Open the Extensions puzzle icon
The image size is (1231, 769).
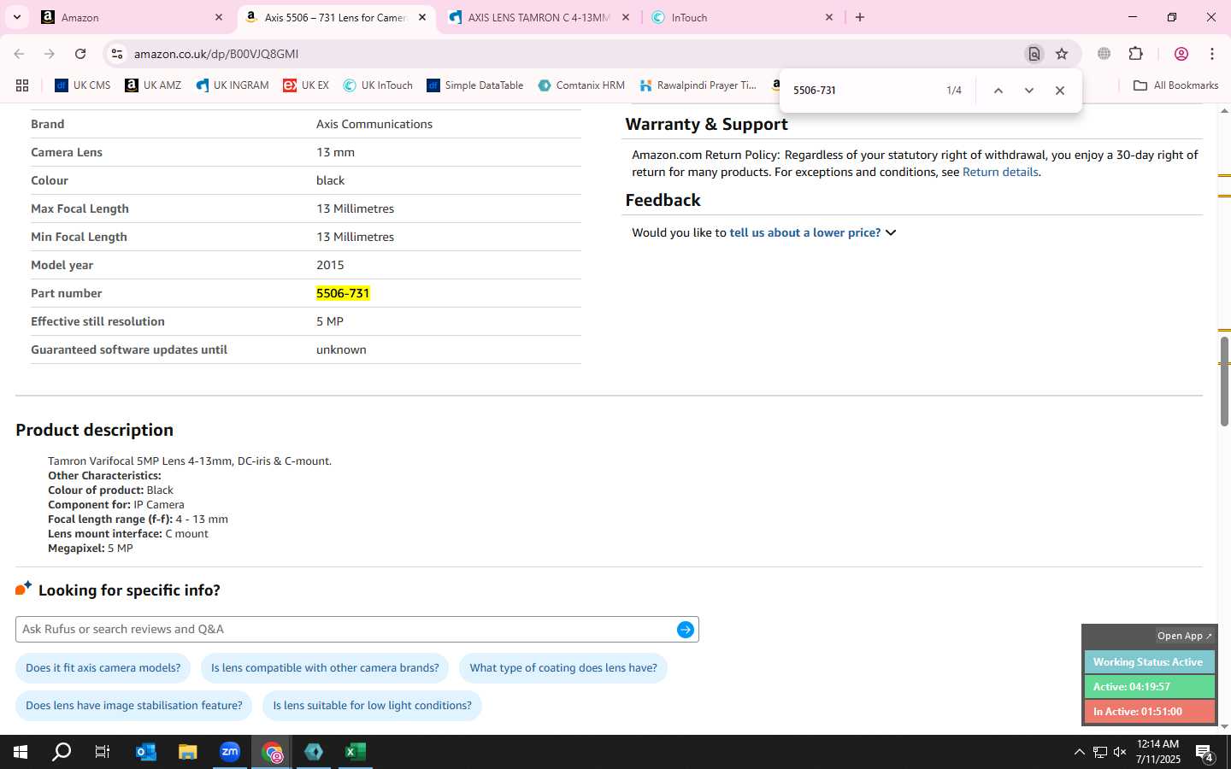point(1135,54)
